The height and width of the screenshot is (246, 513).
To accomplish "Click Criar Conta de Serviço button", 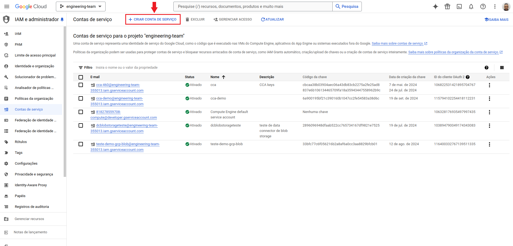I will (153, 19).
